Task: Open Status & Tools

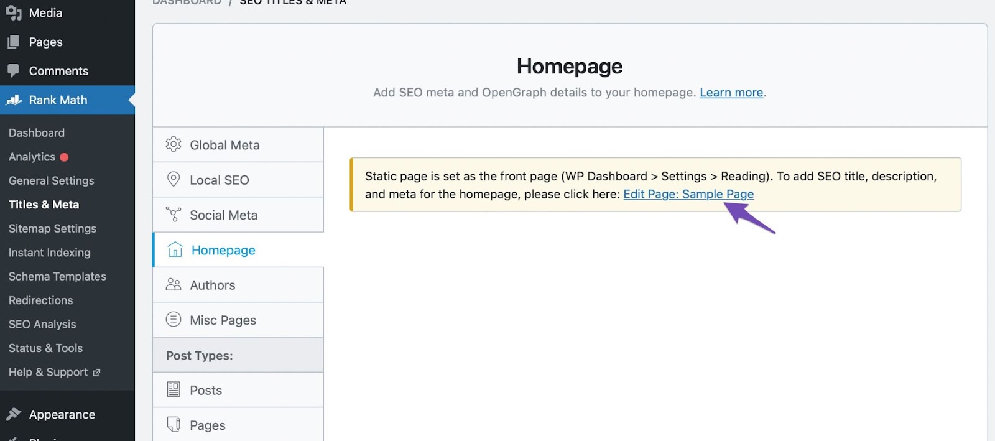Action: (x=45, y=348)
